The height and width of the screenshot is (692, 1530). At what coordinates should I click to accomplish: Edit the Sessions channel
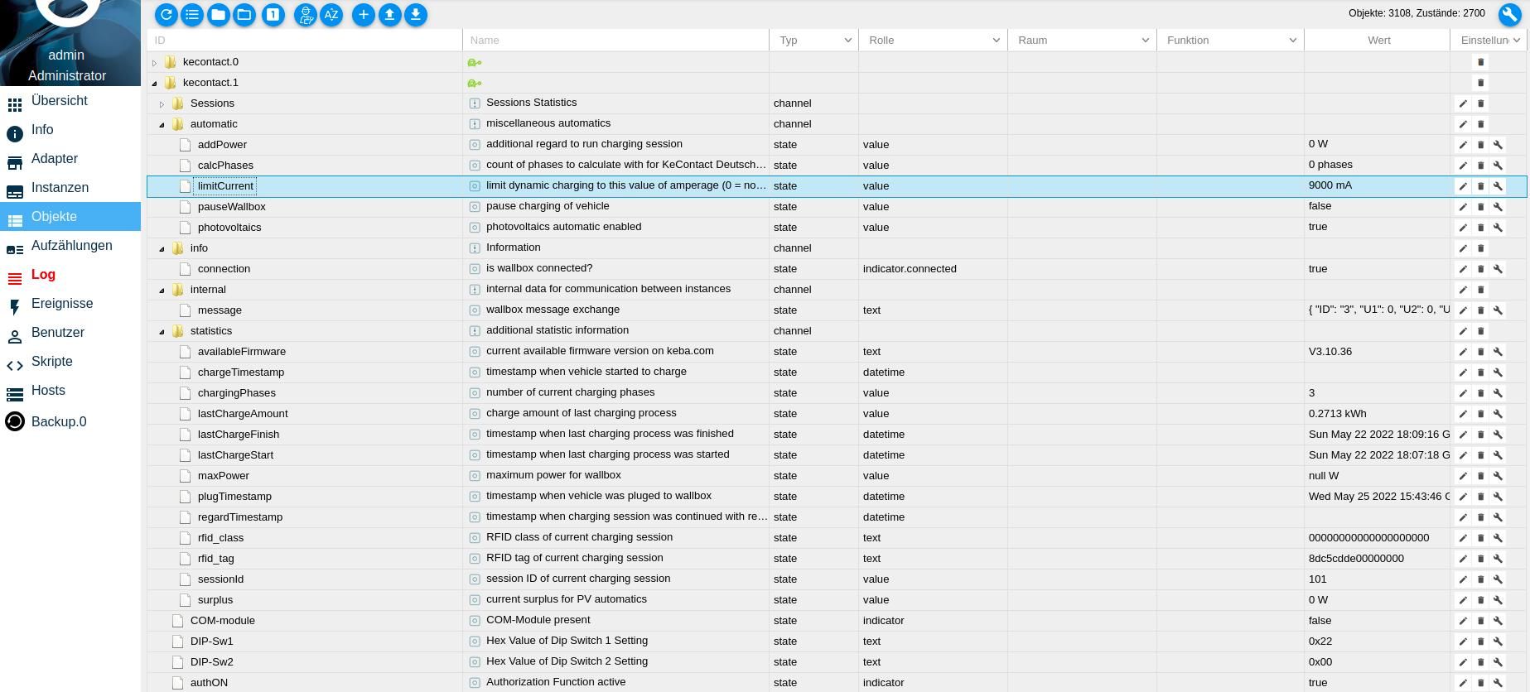pyautogui.click(x=1463, y=103)
